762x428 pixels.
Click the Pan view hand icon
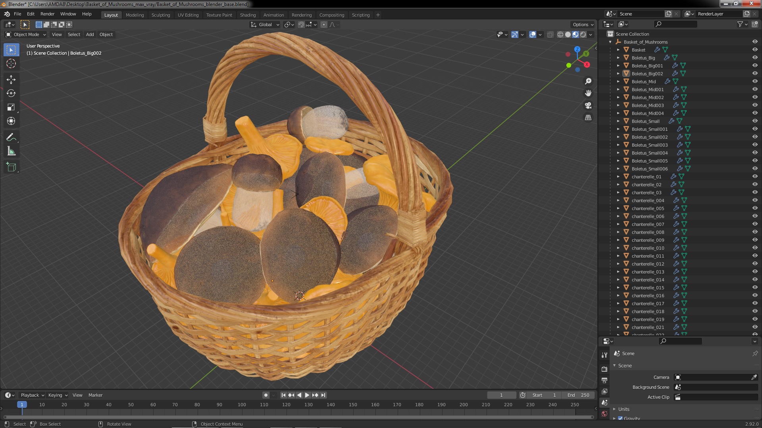pos(588,93)
